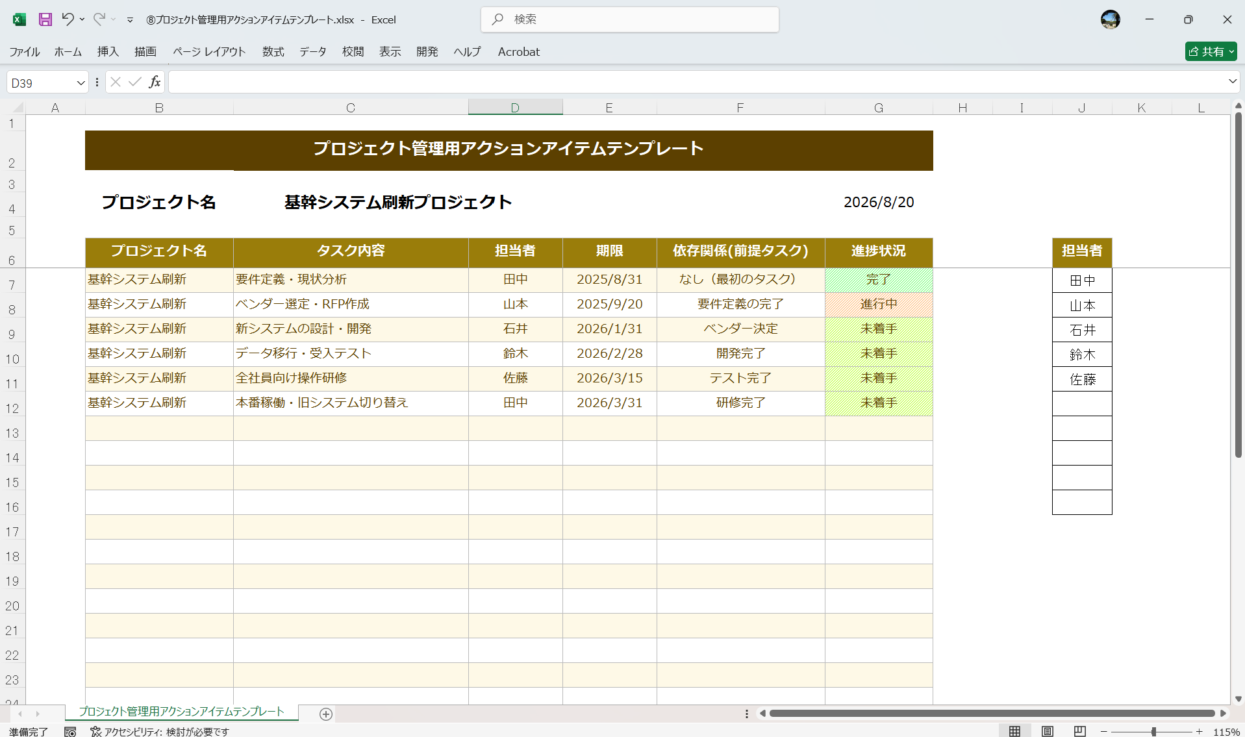Open the データ ribbon tab
The image size is (1245, 737).
pos(313,52)
